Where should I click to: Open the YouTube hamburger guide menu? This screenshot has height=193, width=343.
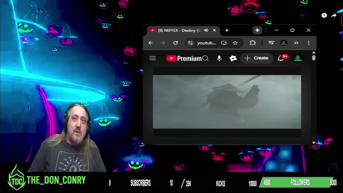[x=152, y=58]
